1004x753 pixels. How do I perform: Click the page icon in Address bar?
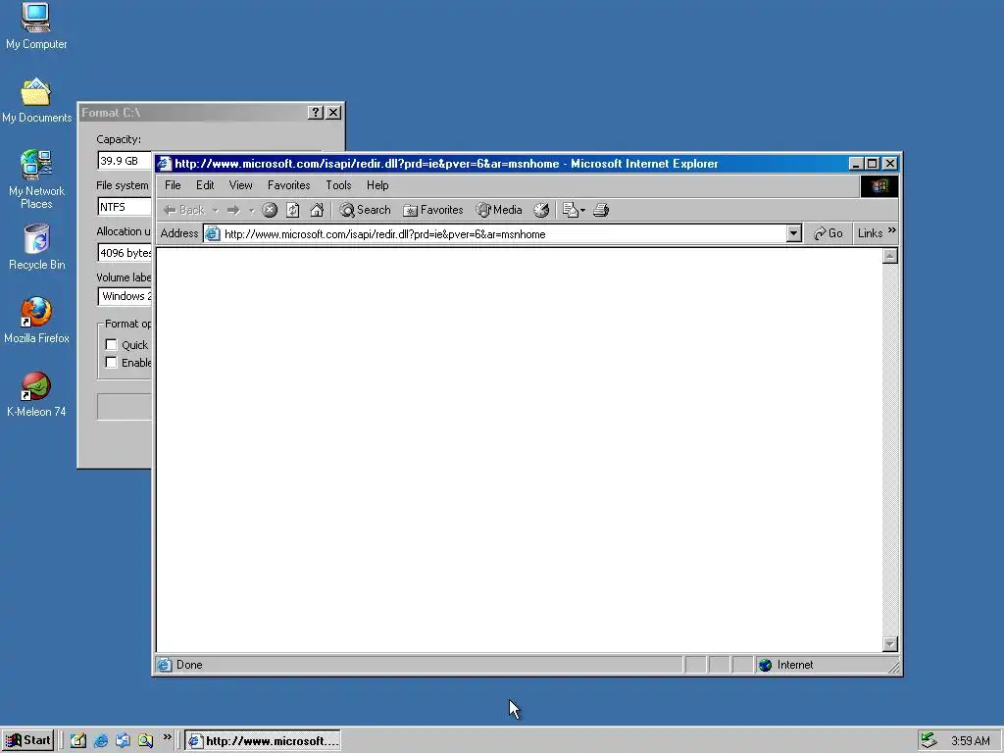tap(213, 233)
